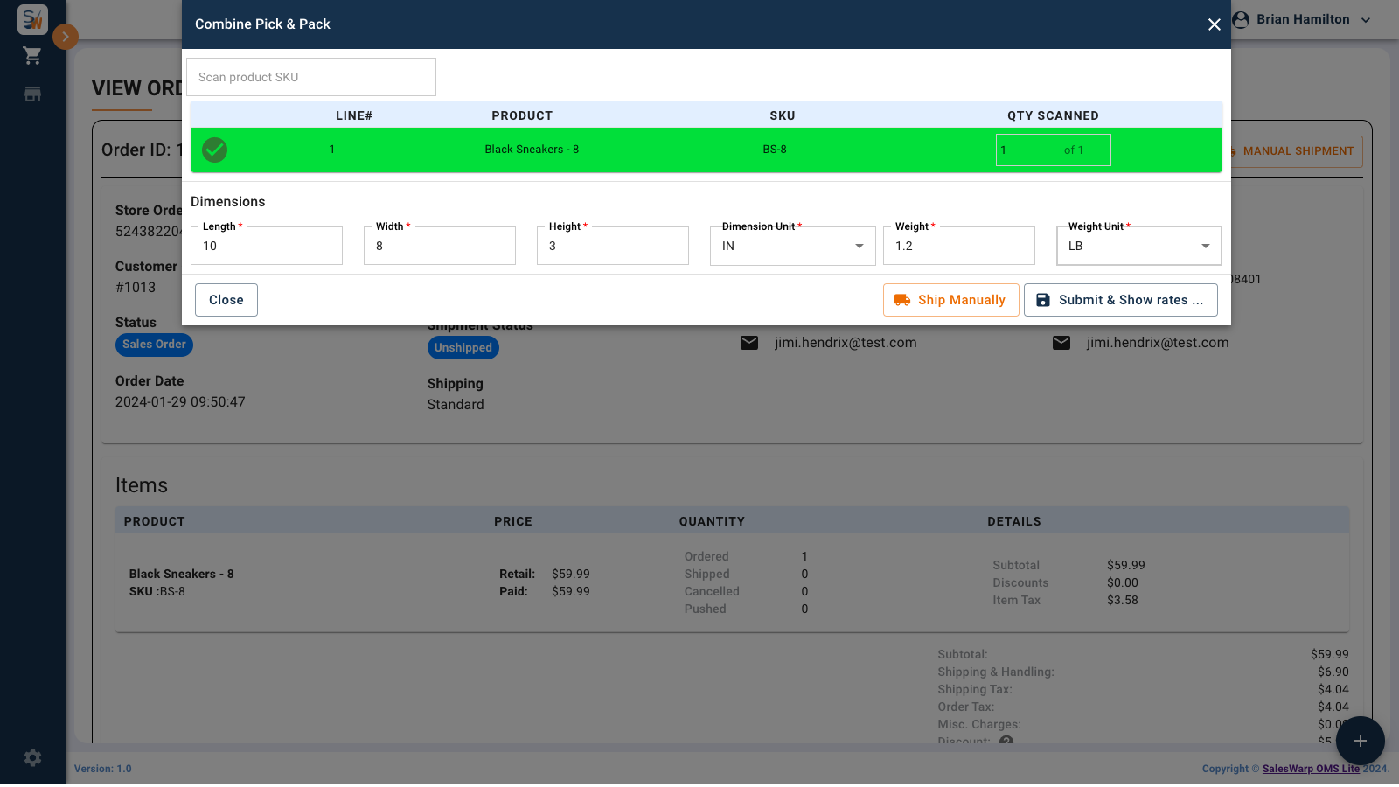1399x787 pixels.
Task: Expand sidebar with orange chevron button
Action: [x=66, y=37]
